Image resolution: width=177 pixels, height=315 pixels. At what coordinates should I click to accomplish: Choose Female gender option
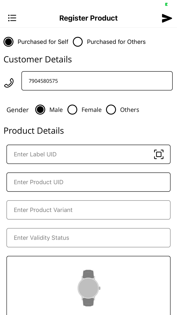(x=73, y=110)
